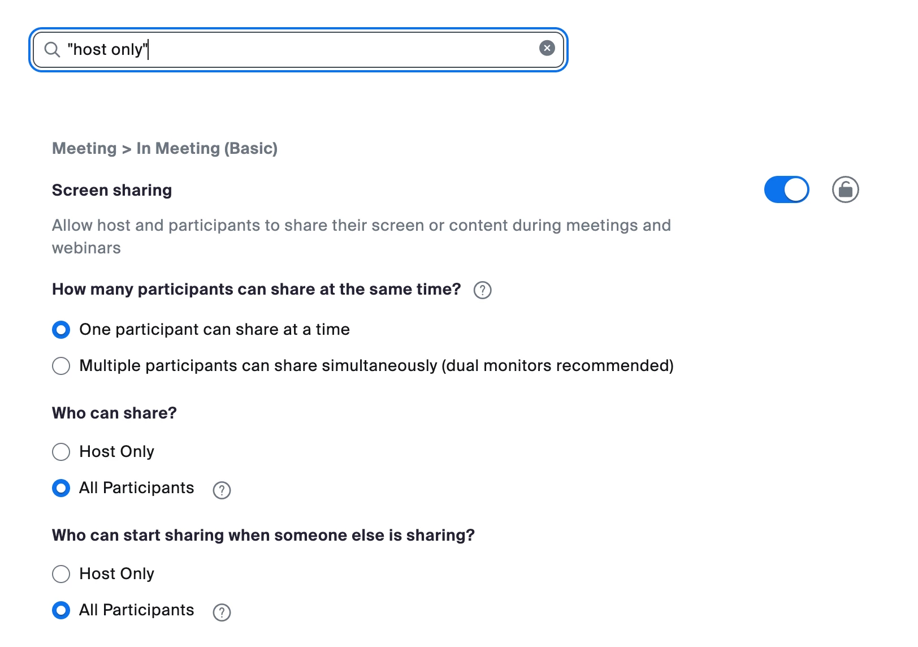Choose Host Only under Who can share
The width and height of the screenshot is (918, 647).
61,452
